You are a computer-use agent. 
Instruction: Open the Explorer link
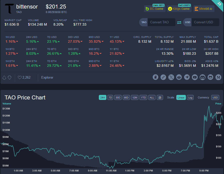tap(47, 78)
